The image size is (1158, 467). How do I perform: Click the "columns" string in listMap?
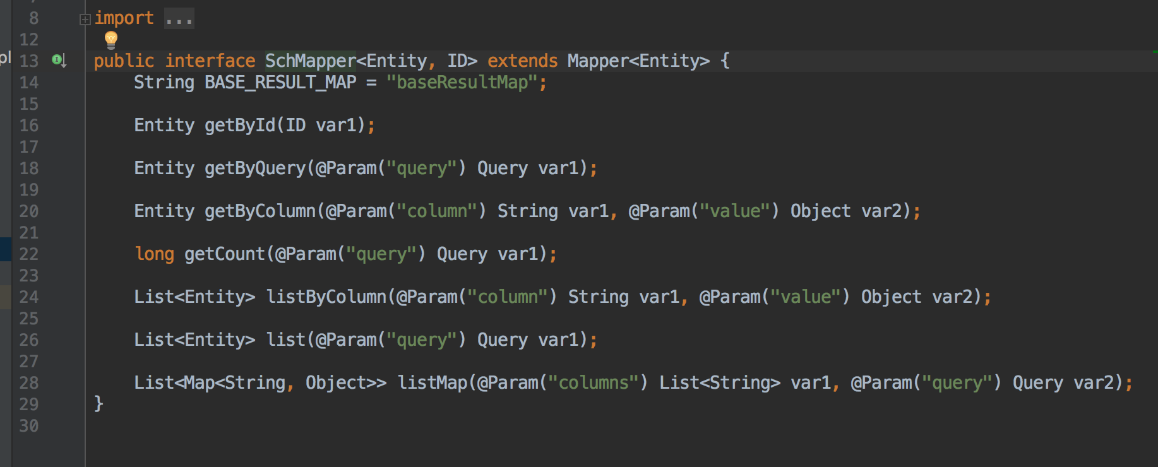(x=594, y=383)
